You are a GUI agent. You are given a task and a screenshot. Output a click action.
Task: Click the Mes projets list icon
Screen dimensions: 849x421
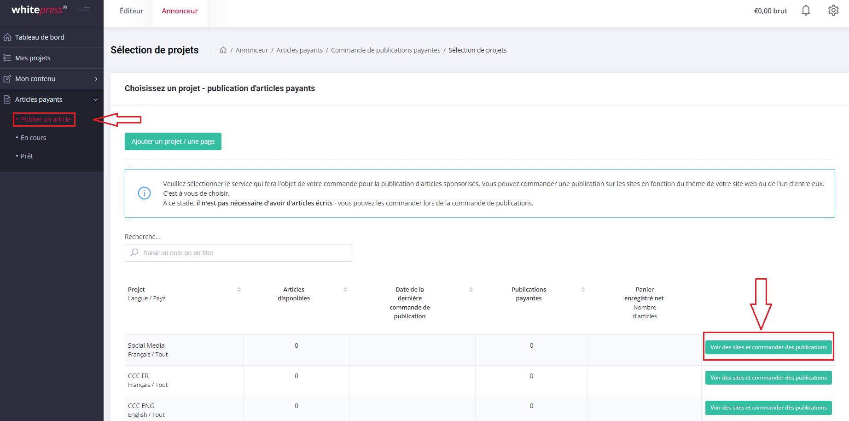pyautogui.click(x=7, y=58)
